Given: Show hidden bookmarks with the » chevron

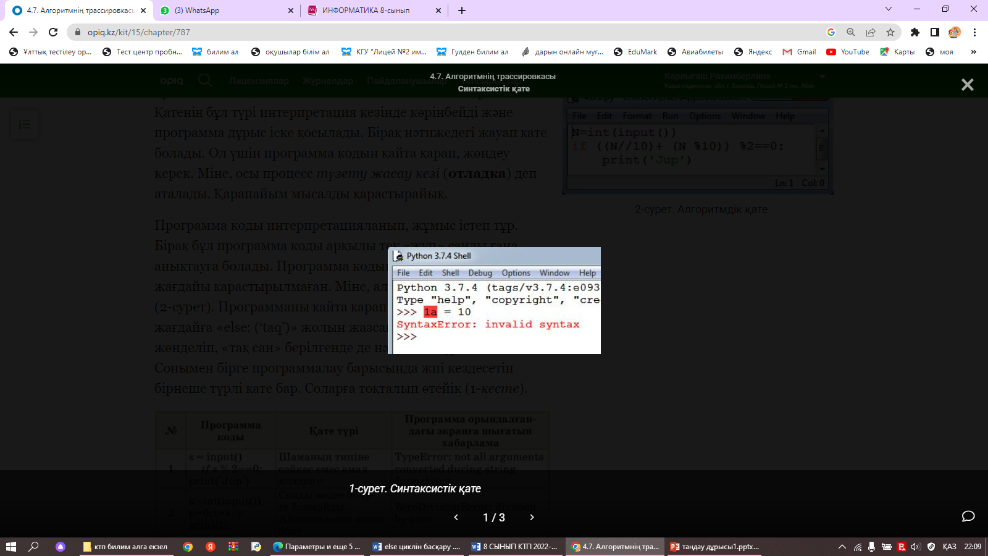Looking at the screenshot, I should (974, 52).
